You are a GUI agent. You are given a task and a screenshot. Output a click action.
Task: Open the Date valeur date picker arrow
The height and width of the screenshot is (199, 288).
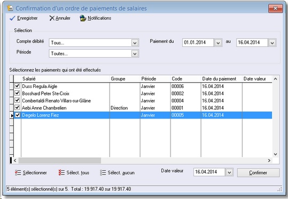point(229,172)
